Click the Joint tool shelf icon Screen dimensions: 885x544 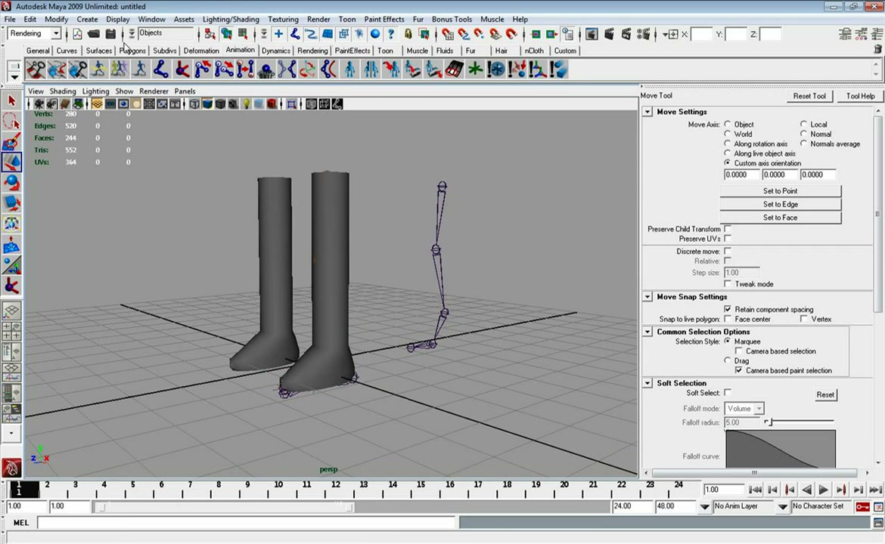[161, 70]
